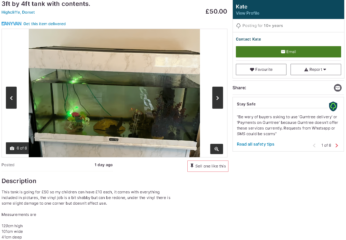Read all safety tips
Viewport: 346px width, 240px height.
pos(255,144)
